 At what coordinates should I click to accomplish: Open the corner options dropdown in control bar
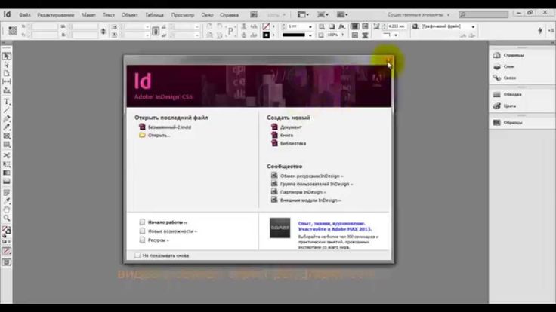click(x=396, y=35)
